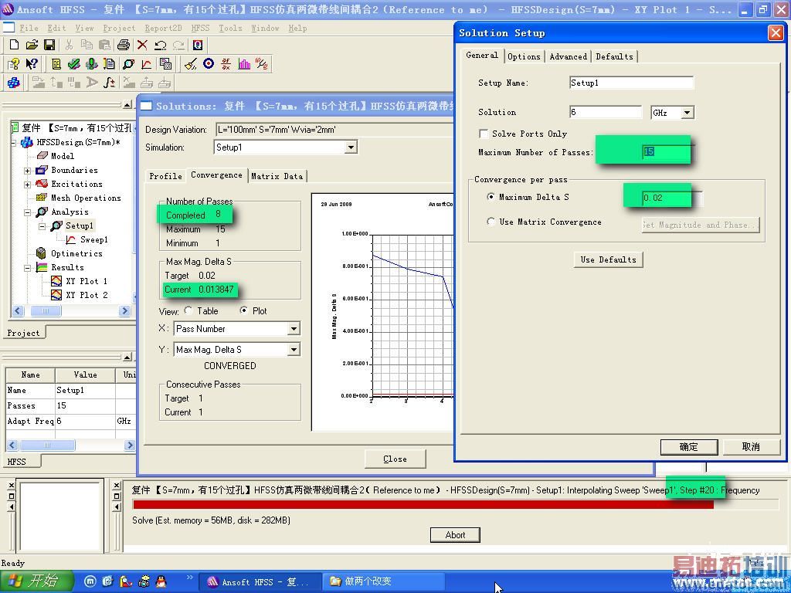Click the 取消 Cancel button
791x593 pixels.
click(x=751, y=447)
